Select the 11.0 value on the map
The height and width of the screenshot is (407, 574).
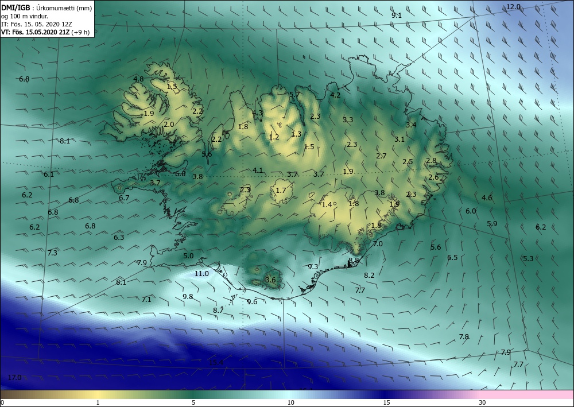[x=201, y=274]
